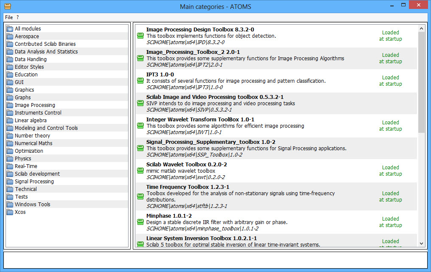The width and height of the screenshot is (431, 272).
Task: Select the Physics category
Action: pos(67,159)
